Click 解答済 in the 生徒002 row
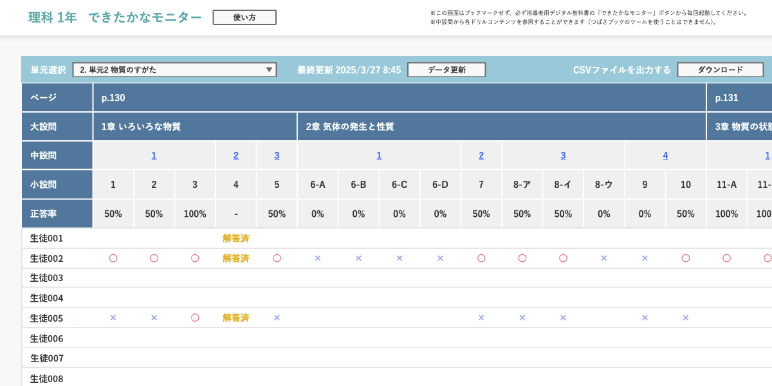This screenshot has width=772, height=386. tap(236, 258)
